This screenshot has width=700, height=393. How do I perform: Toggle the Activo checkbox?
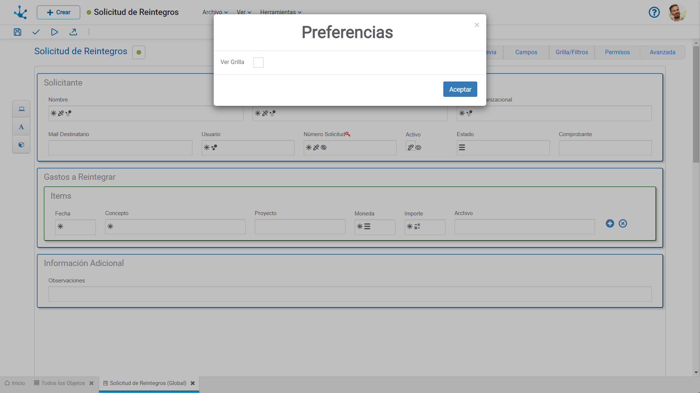point(411,146)
